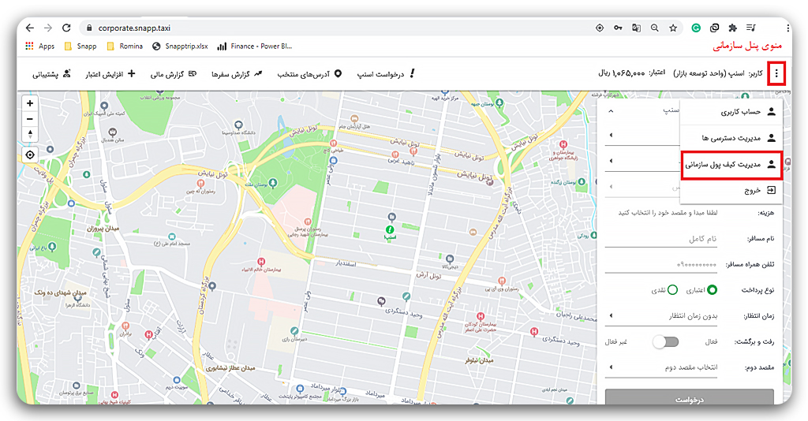Open پشتیبانی support toolbar item
The image size is (808, 421).
click(x=51, y=74)
